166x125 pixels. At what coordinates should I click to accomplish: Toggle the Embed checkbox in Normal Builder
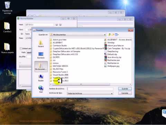[x=21, y=49]
